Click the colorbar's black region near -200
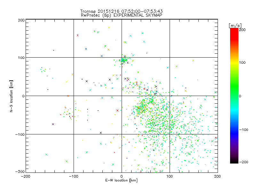 coord(234,161)
